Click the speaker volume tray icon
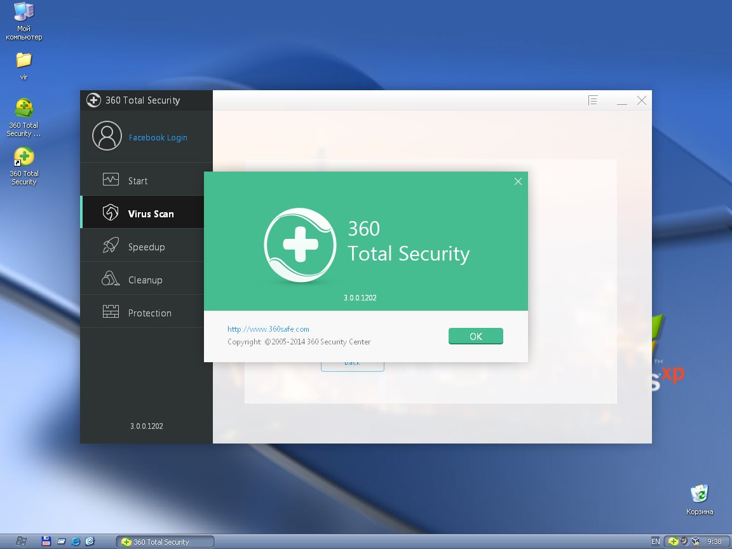Viewport: 732px width, 549px height. (x=684, y=541)
